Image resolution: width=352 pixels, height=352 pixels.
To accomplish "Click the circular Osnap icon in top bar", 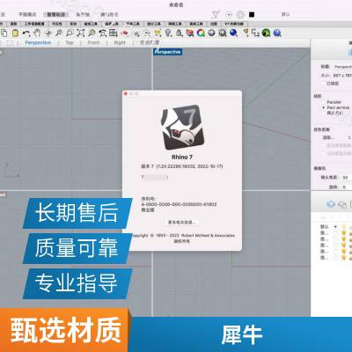I will (240, 14).
